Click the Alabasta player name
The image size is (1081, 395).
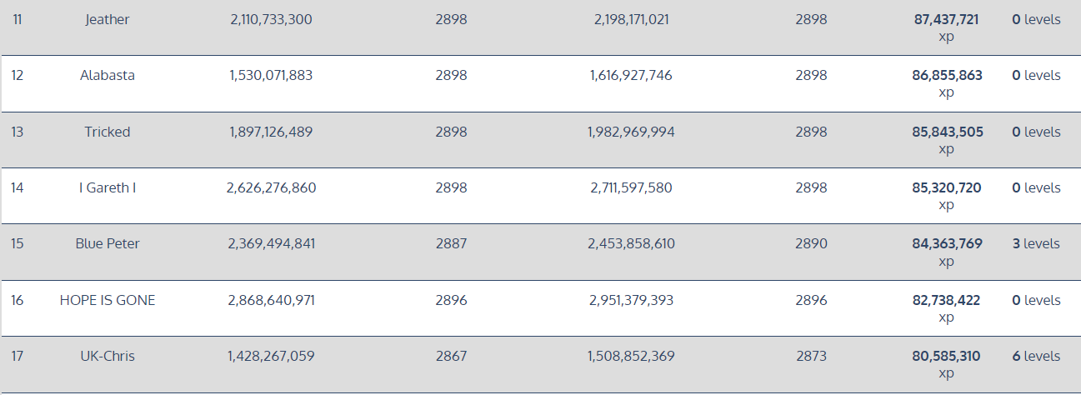click(108, 75)
